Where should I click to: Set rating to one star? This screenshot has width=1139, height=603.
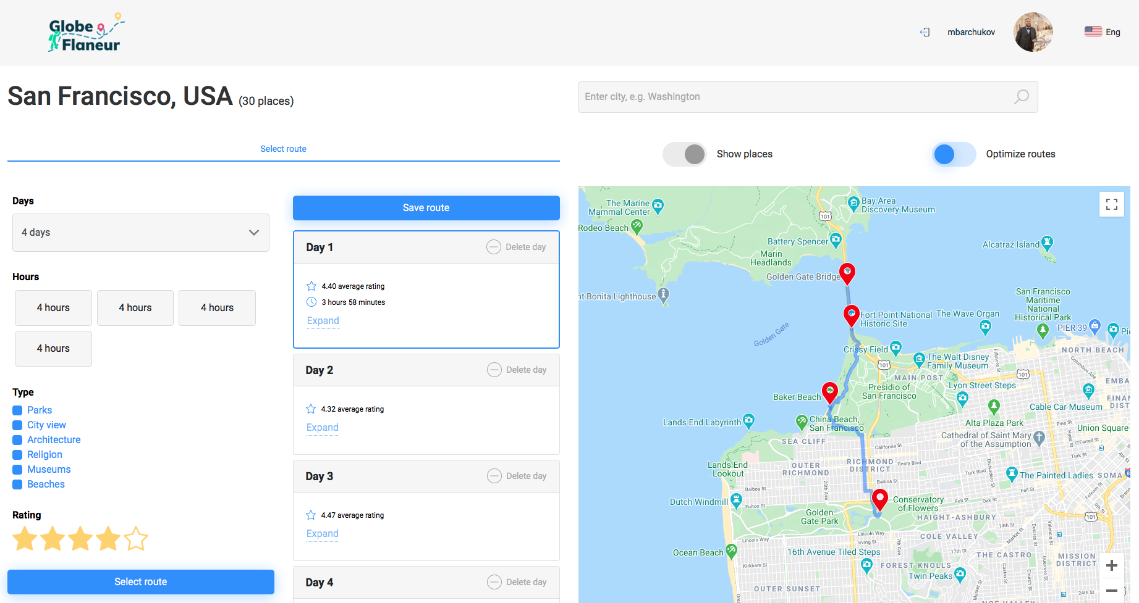[x=25, y=538]
